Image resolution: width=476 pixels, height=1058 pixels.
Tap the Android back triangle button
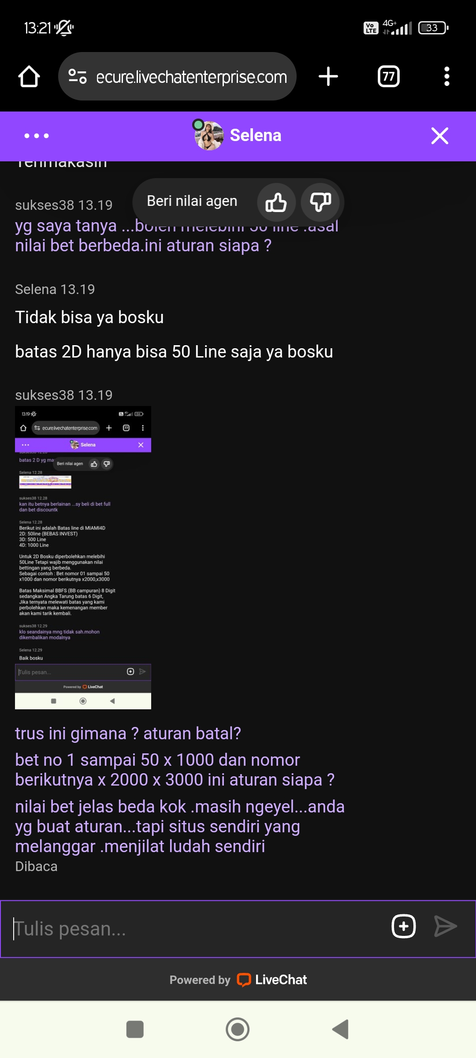[340, 1029]
